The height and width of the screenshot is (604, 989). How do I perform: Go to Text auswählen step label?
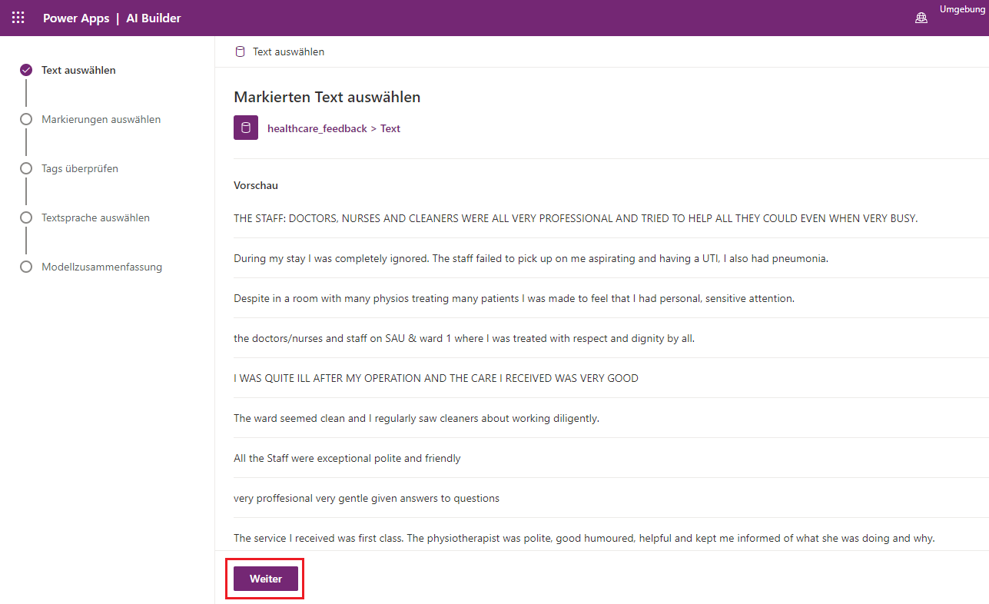(78, 70)
